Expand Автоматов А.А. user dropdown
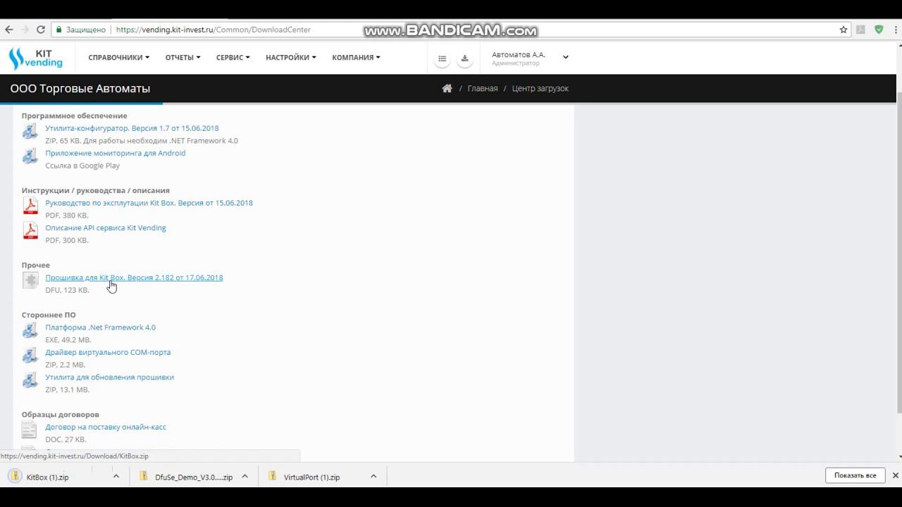The image size is (902, 507). tap(565, 57)
